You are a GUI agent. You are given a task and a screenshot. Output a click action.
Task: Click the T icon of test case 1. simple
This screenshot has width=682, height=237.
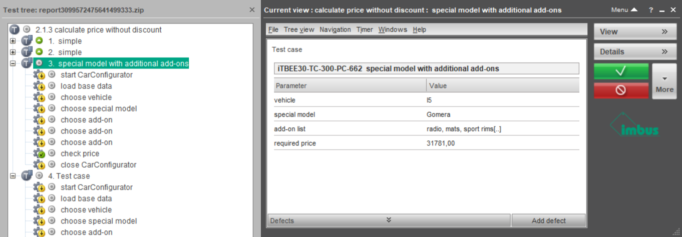tap(27, 41)
